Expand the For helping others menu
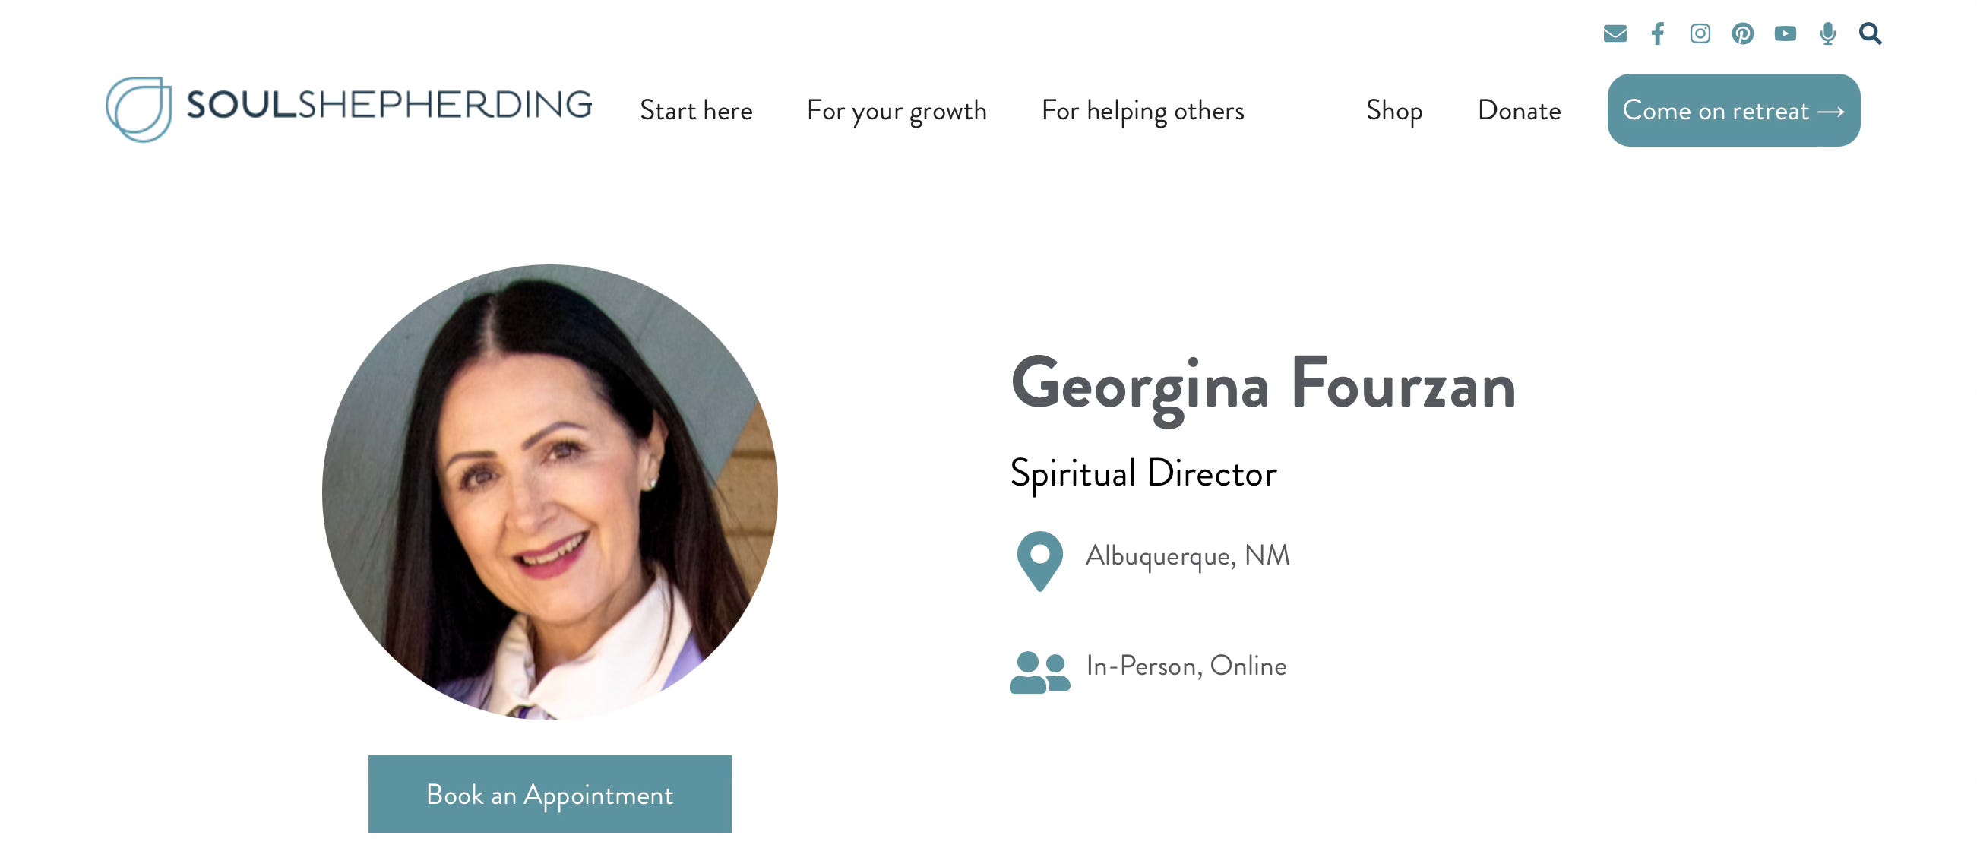Screen dimensions: 1980x867 coord(1142,111)
